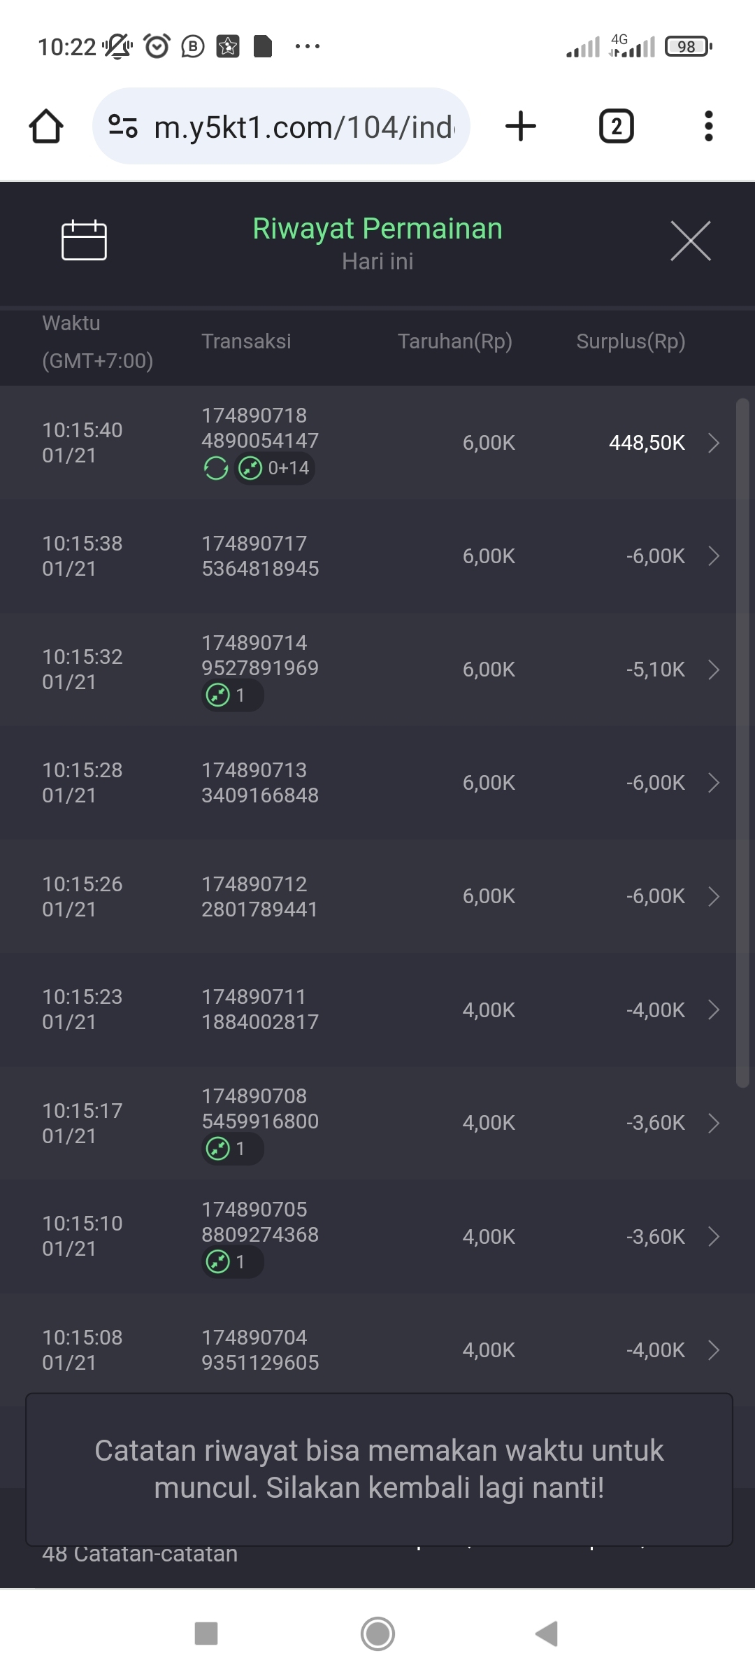Open the browser three-dot menu
The image size is (755, 1679).
(x=708, y=127)
